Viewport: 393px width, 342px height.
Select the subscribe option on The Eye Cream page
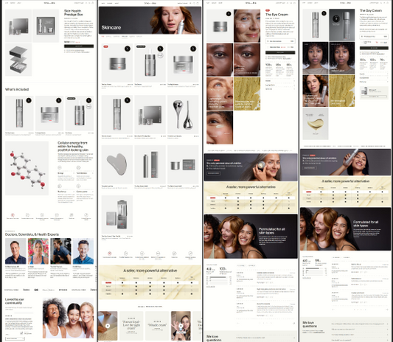pos(280,47)
